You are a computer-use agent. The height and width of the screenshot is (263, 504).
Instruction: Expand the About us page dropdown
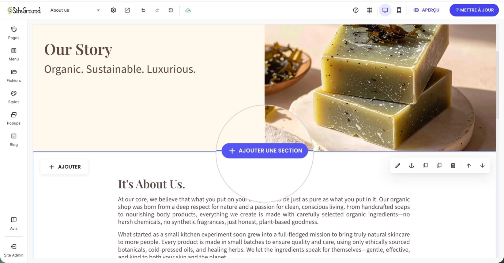[x=75, y=10]
